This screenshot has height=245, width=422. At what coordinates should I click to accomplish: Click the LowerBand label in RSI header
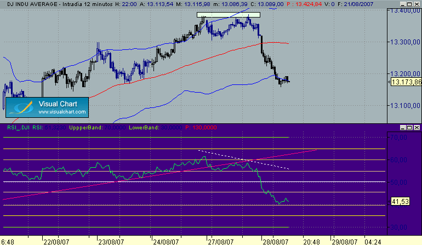(x=144, y=128)
